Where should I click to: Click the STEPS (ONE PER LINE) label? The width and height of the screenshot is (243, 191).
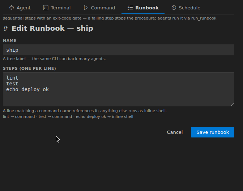pyautogui.click(x=29, y=68)
